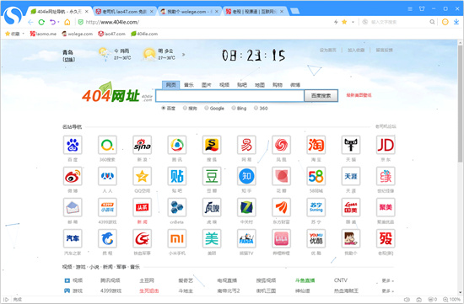
Task: Select the 360 search engine radio button
Action: 256,108
